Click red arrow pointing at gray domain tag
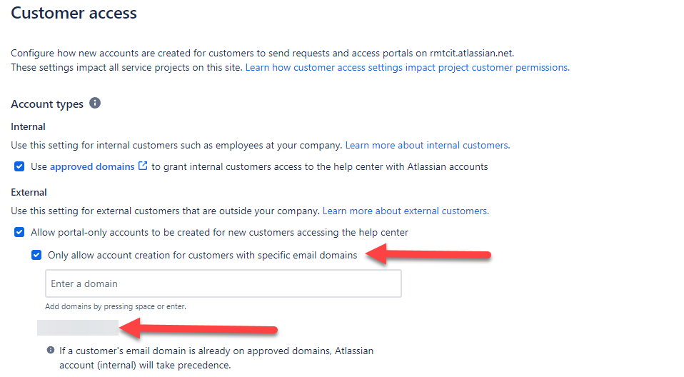 (198, 328)
